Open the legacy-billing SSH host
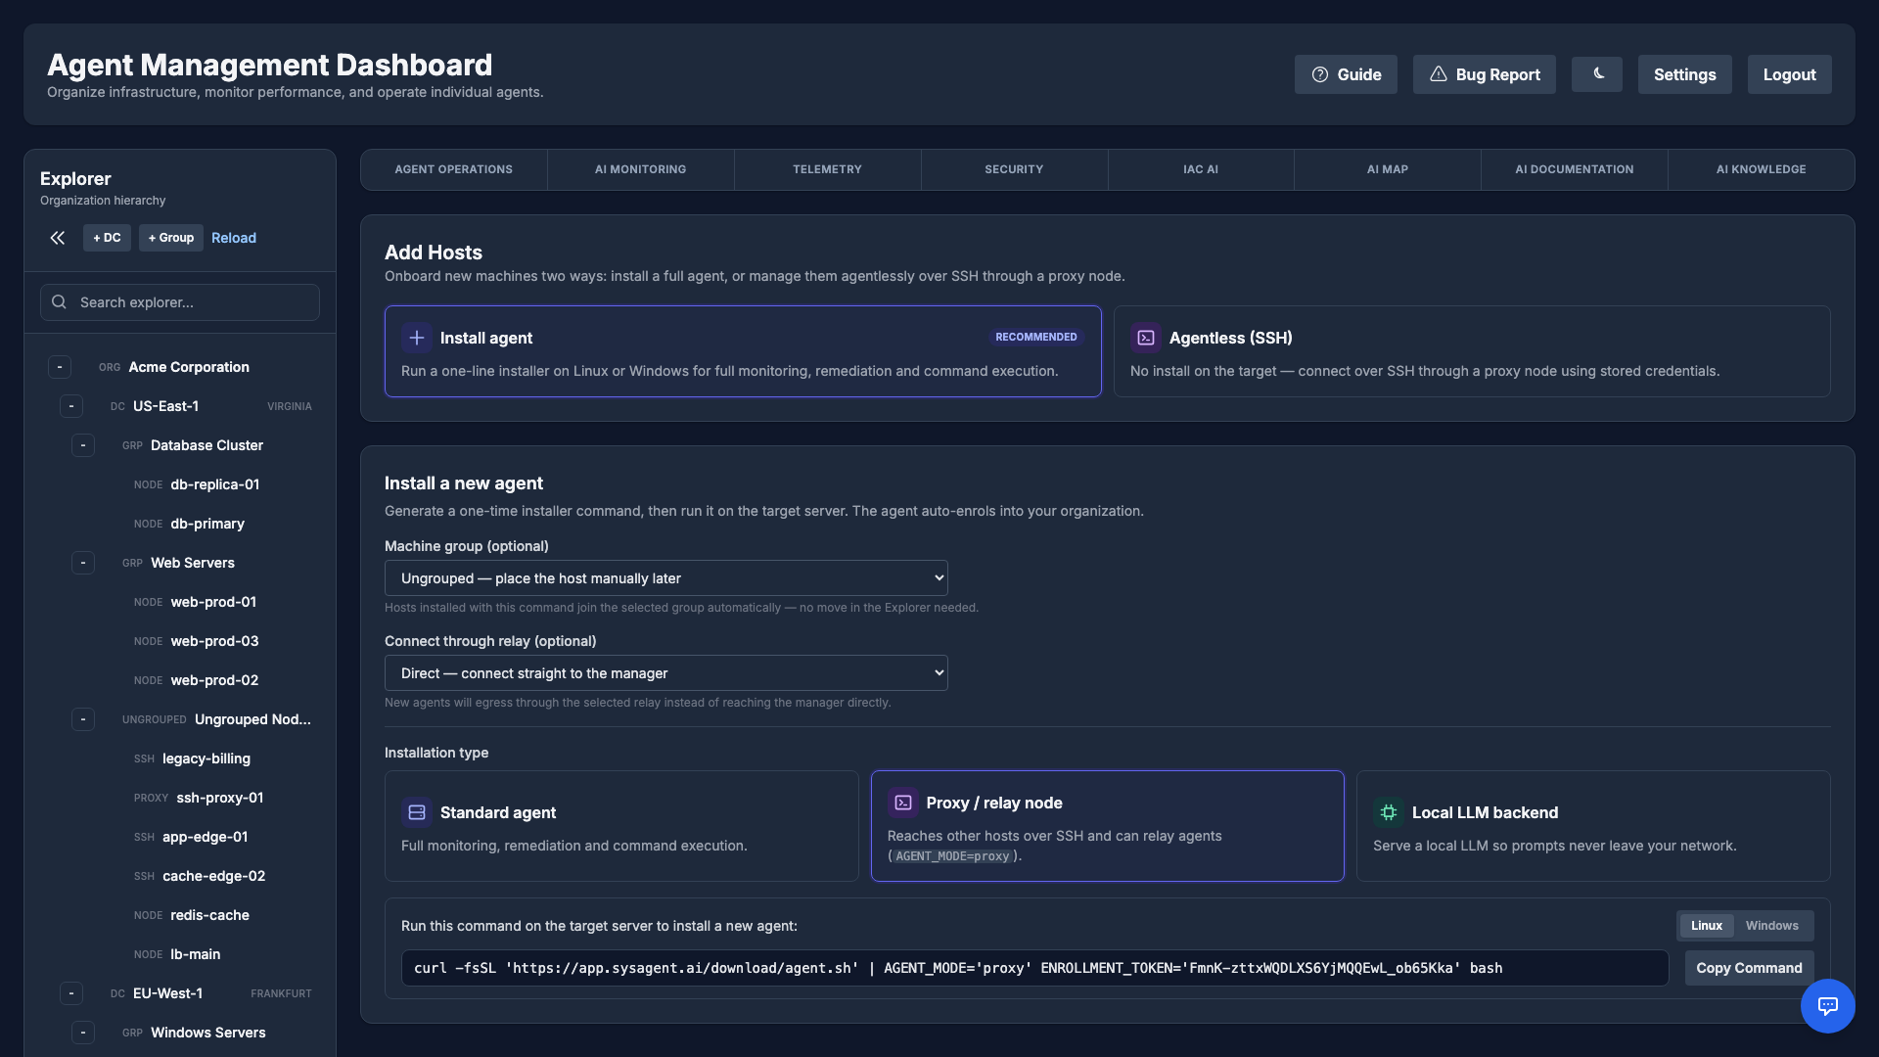 (x=206, y=758)
